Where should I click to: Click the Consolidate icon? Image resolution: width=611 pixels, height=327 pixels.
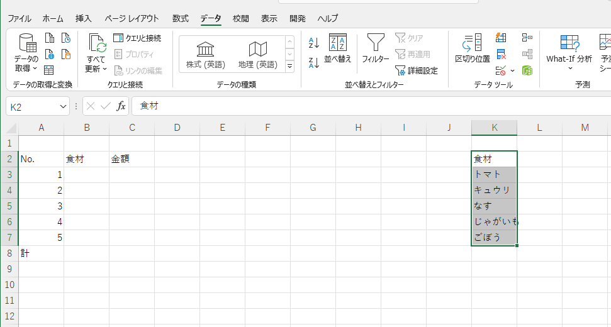527,37
